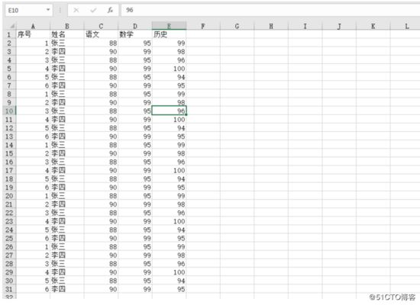Select column A header
Viewport: 420px width, 305px height.
pyautogui.click(x=33, y=26)
